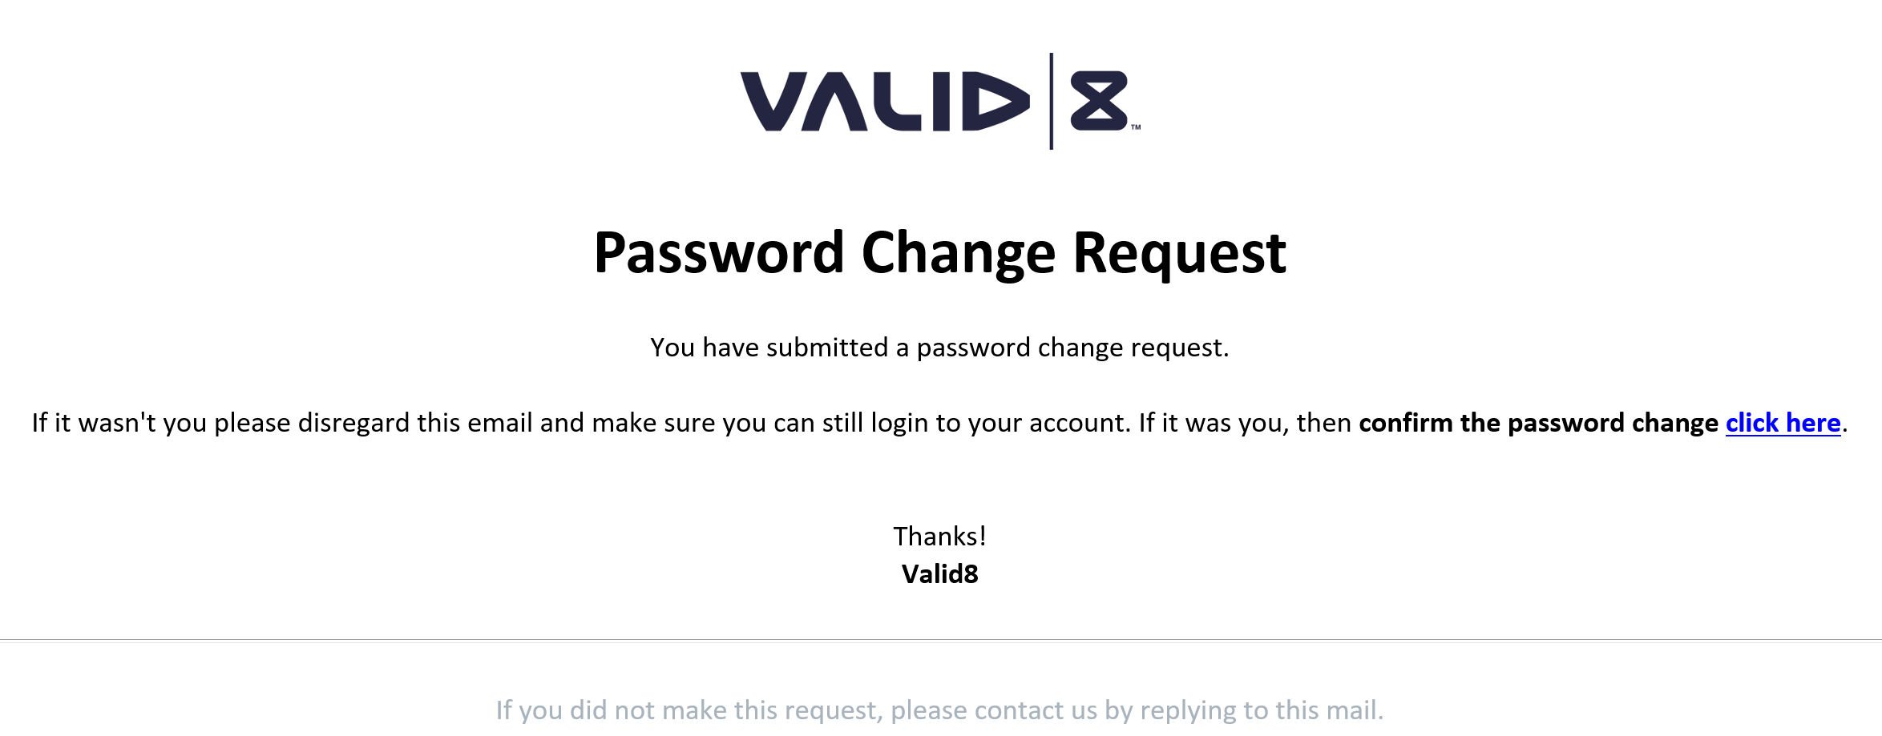Click the 'Thanks!' closing text
This screenshot has width=1882, height=736.
point(939,537)
